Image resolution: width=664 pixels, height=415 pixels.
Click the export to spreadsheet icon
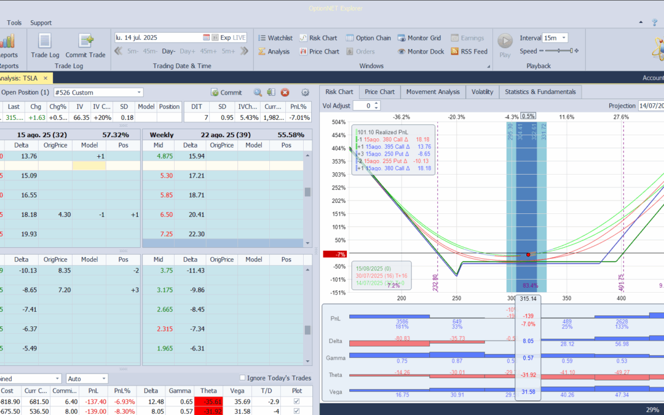tap(271, 92)
